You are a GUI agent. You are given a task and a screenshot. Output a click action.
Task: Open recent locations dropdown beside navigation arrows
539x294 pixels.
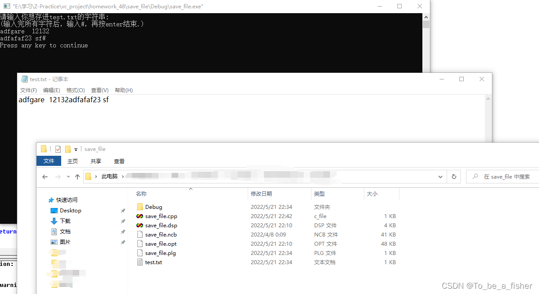[68, 176]
